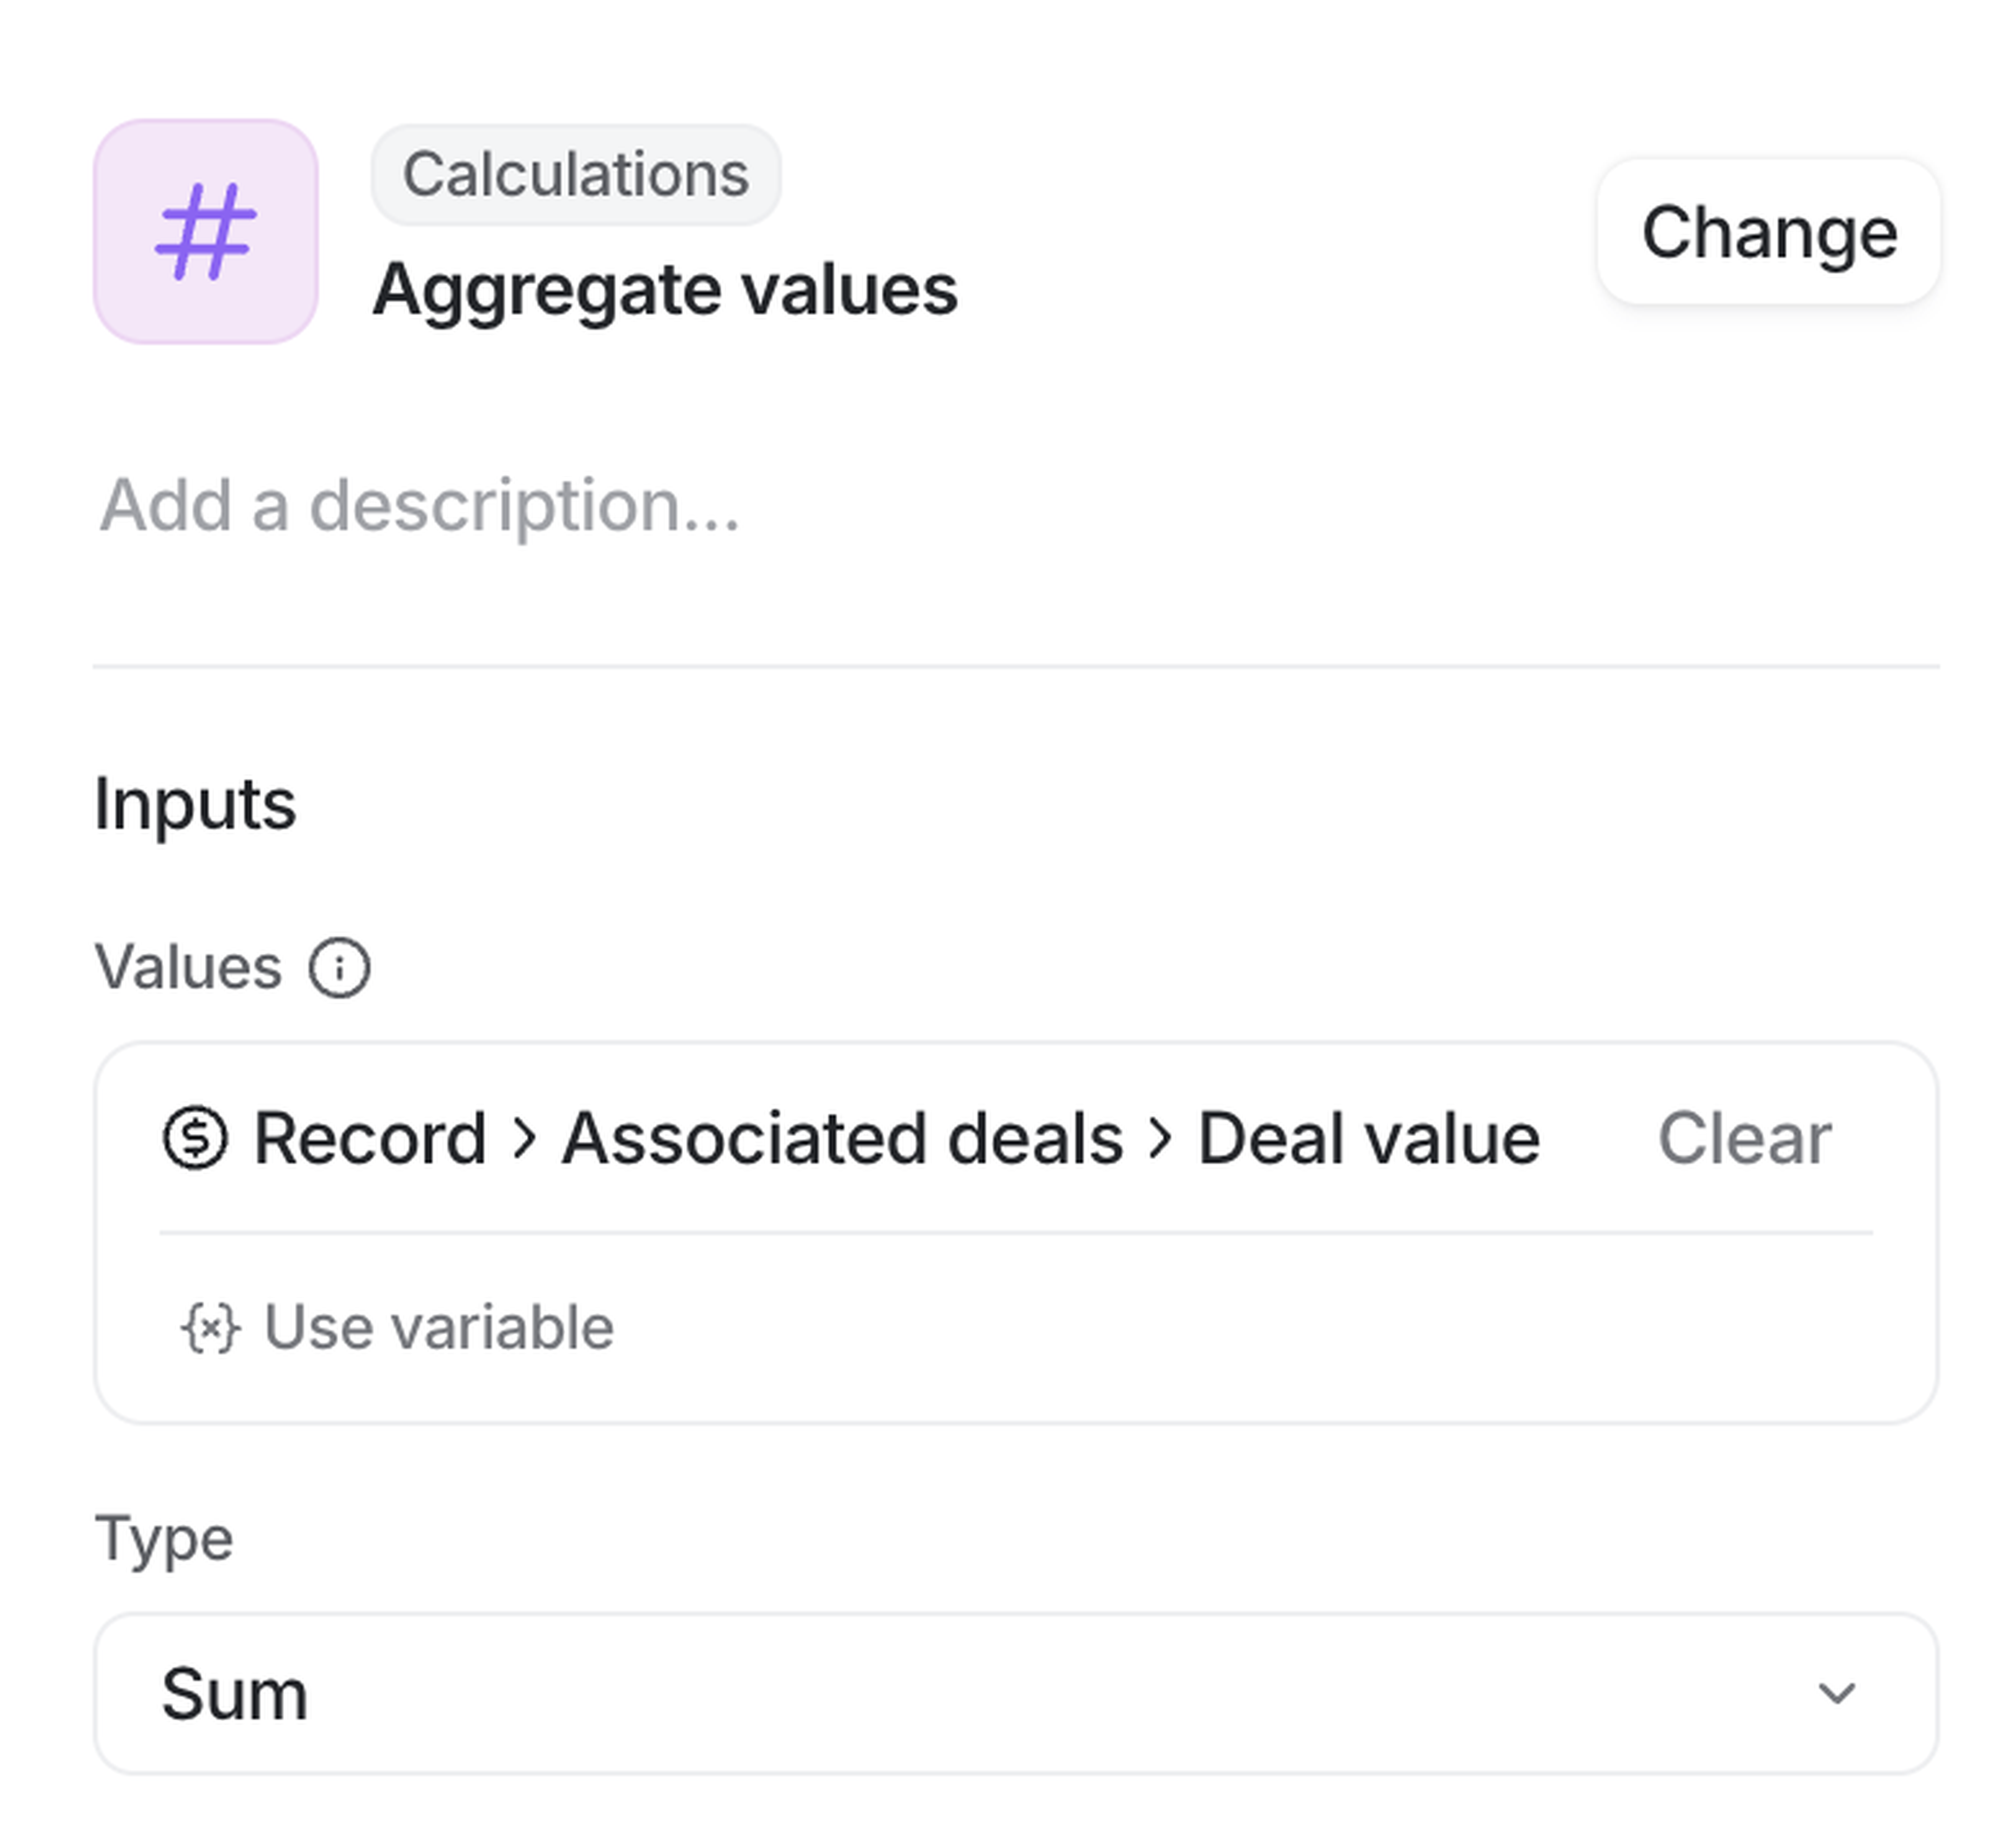Open the Sum type dropdown
Viewport: 2002px width, 1848px height.
(x=1015, y=1694)
